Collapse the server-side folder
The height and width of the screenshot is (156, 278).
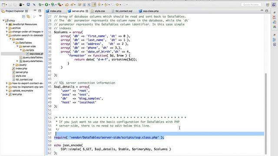pos(17,46)
